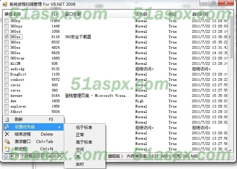Click the refresh icon in context menu
The height and width of the screenshot is (169, 237).
point(7,120)
